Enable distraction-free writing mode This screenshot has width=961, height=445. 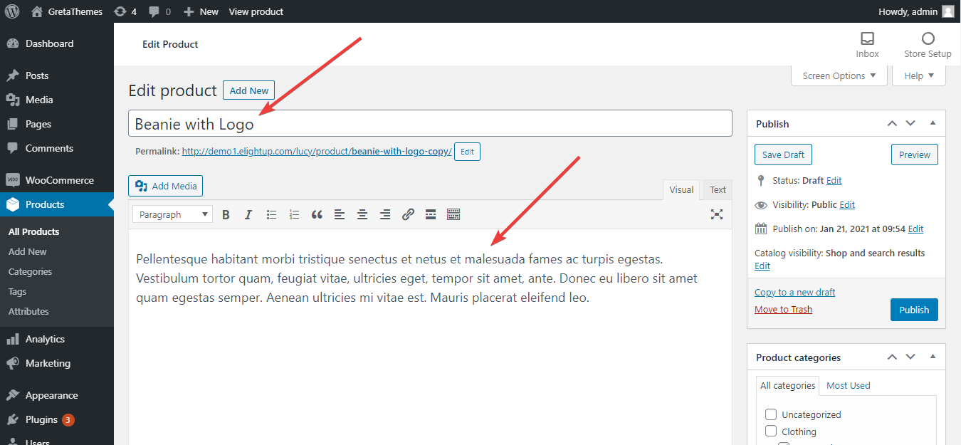717,214
